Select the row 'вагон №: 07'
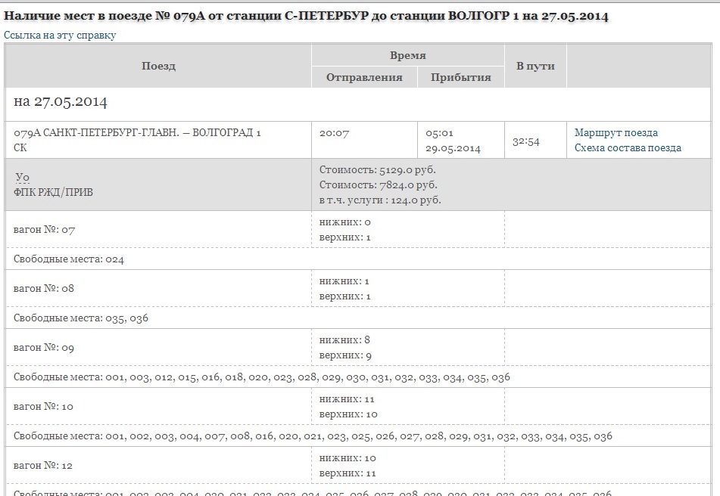 [x=45, y=230]
